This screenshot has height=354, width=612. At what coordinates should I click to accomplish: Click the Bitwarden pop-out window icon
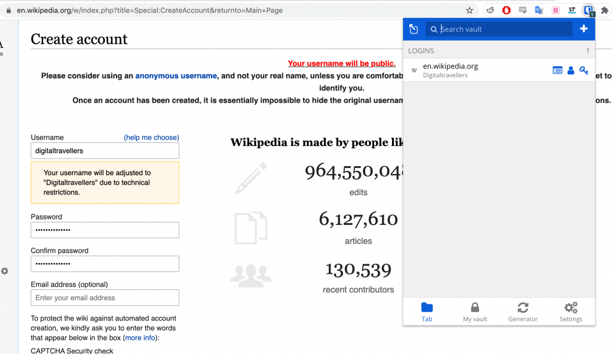click(414, 29)
